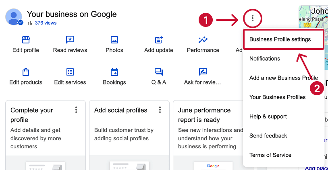Choose Add a new Business Profile
The width and height of the screenshot is (328, 170).
(x=284, y=78)
